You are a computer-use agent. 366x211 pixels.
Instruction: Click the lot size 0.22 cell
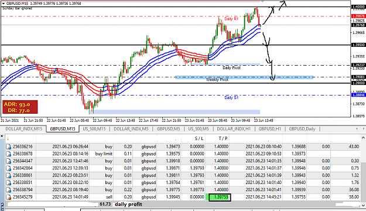click(128, 190)
